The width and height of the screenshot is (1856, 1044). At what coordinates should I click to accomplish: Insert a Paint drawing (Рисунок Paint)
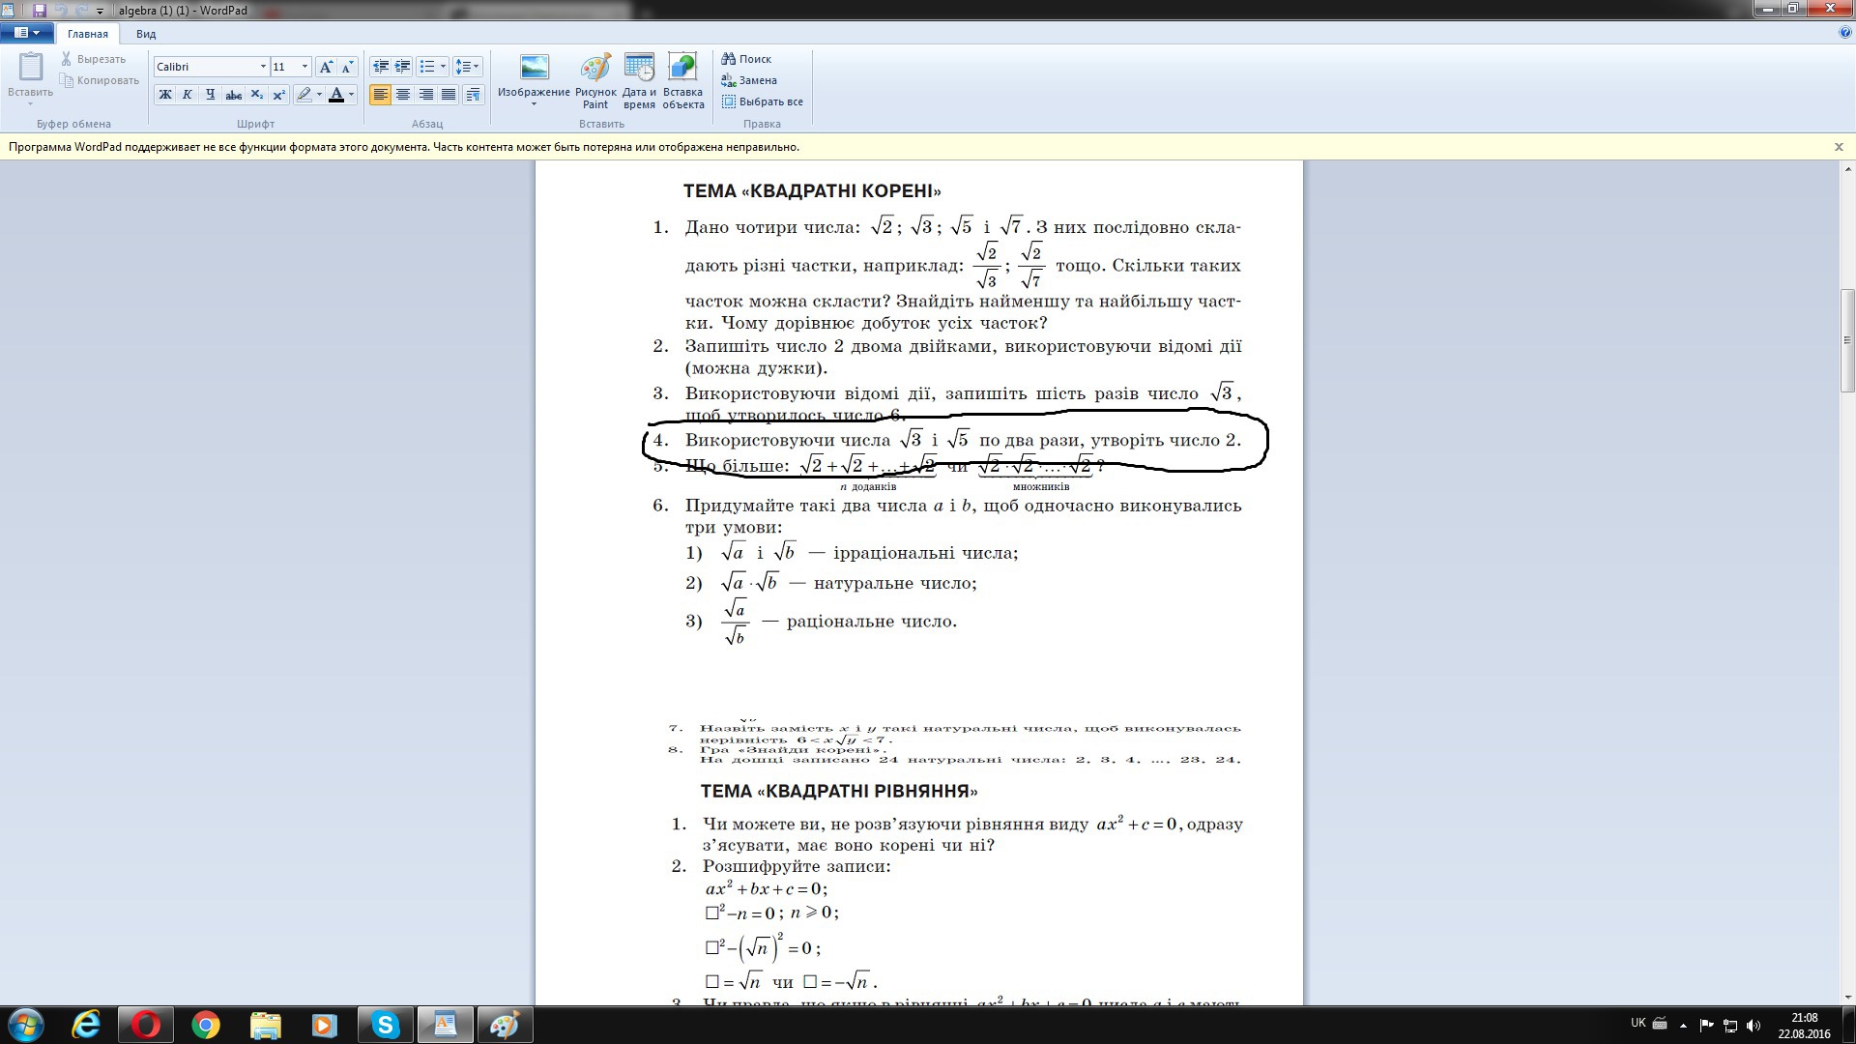click(x=595, y=81)
